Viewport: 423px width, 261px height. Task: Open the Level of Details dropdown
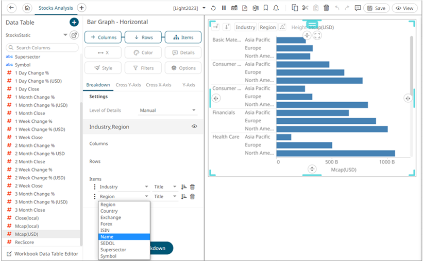tap(168, 110)
